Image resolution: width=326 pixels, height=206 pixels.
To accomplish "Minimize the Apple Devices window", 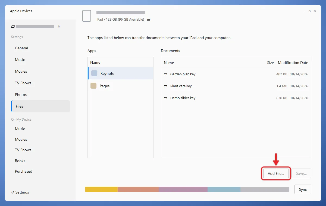I will [305, 11].
